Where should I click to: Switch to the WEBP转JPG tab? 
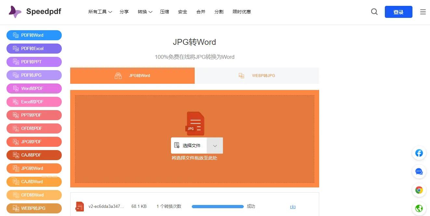(257, 76)
